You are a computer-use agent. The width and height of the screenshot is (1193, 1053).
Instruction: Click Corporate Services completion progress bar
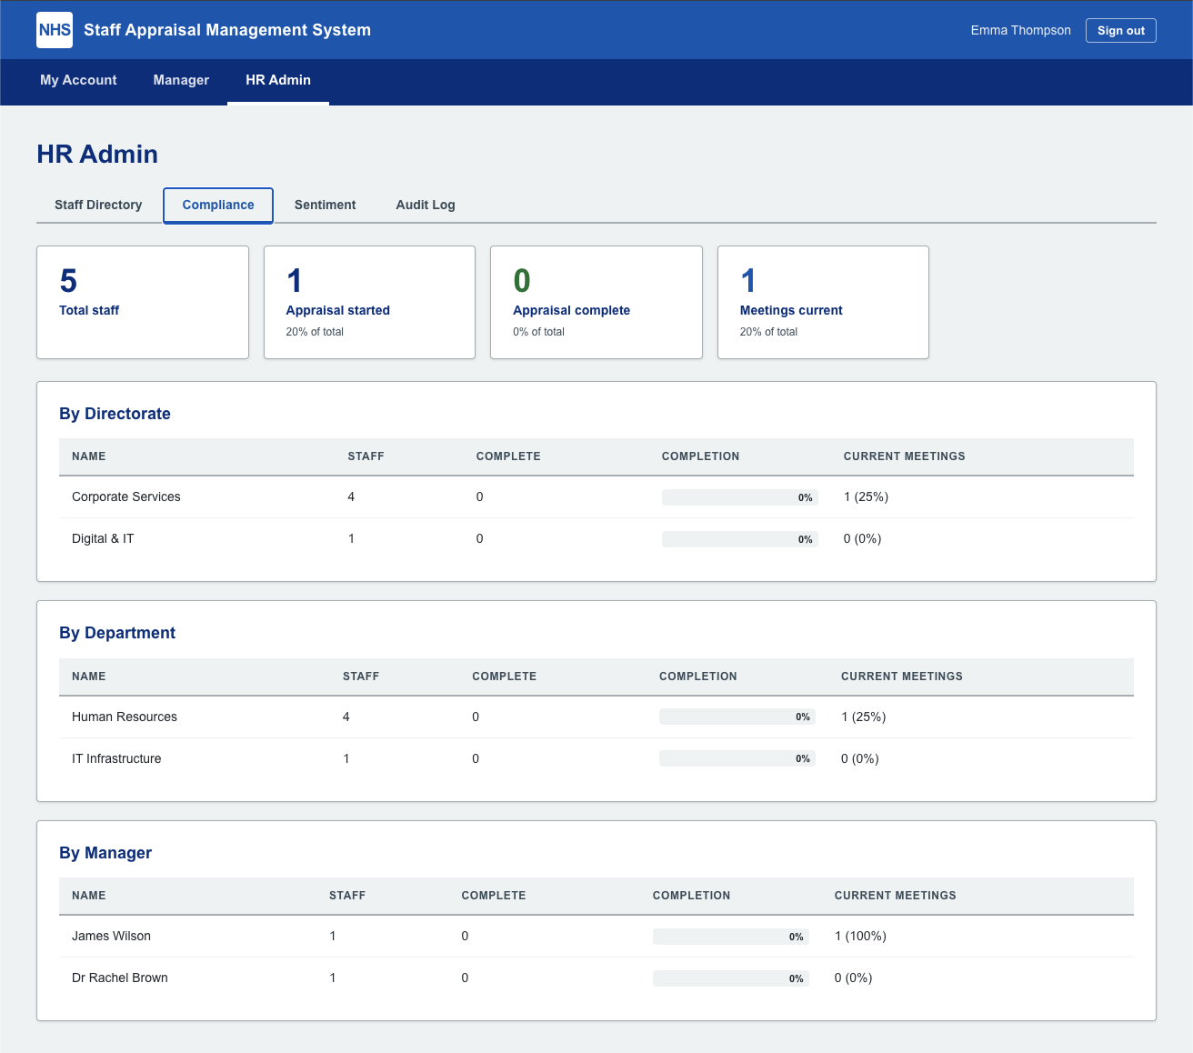[739, 496]
